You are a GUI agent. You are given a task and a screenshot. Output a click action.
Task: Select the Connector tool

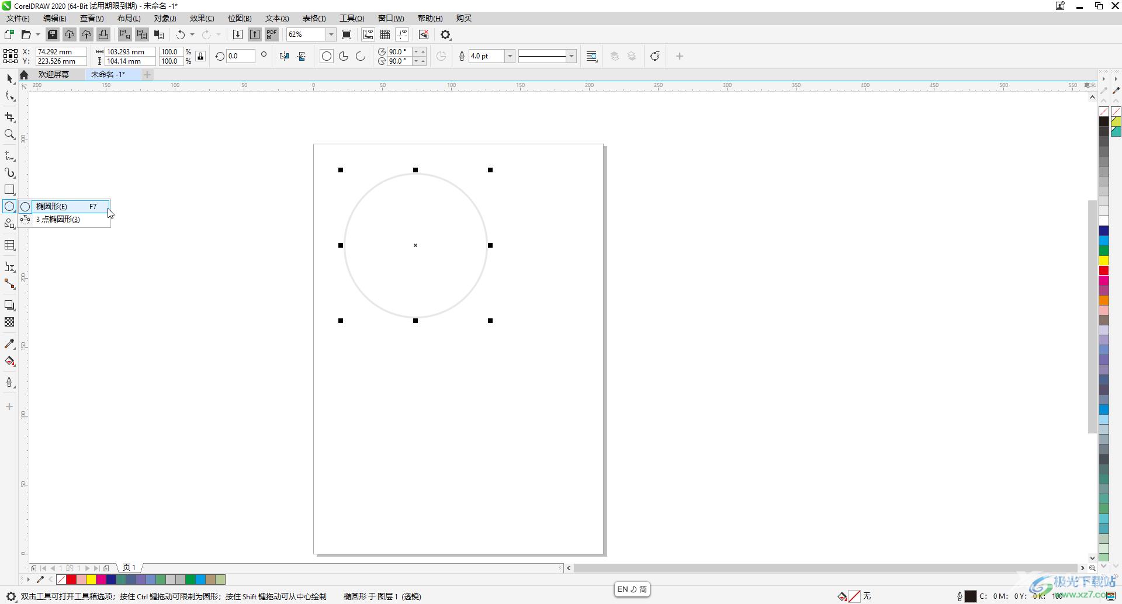tap(9, 284)
